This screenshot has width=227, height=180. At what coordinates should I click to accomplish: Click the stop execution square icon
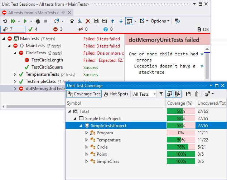click(46, 21)
